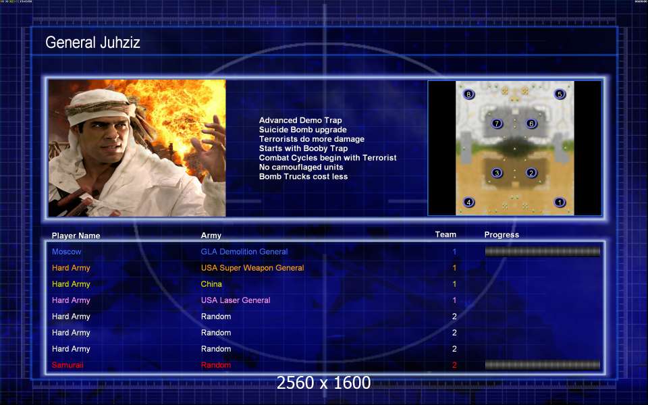
Task: Select 'USA Super Weapon General' army entry
Action: 252,268
